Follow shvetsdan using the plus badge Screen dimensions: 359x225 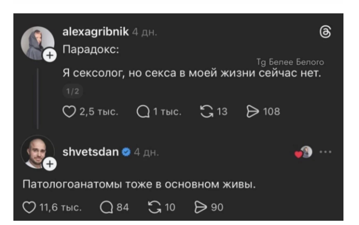click(49, 164)
